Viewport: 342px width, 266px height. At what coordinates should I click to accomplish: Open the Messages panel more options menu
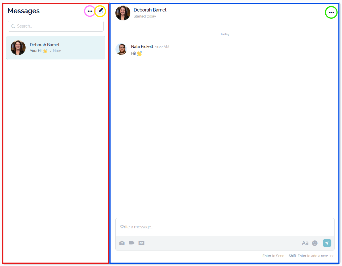click(90, 11)
